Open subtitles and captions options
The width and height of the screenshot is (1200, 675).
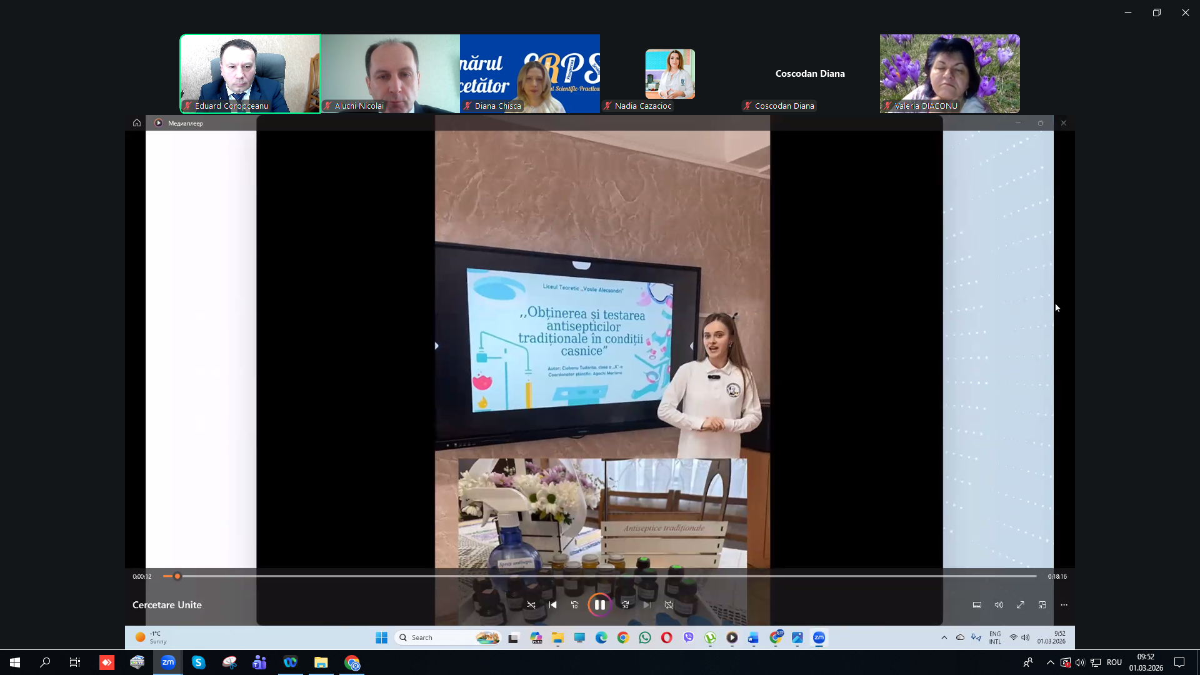tap(977, 605)
